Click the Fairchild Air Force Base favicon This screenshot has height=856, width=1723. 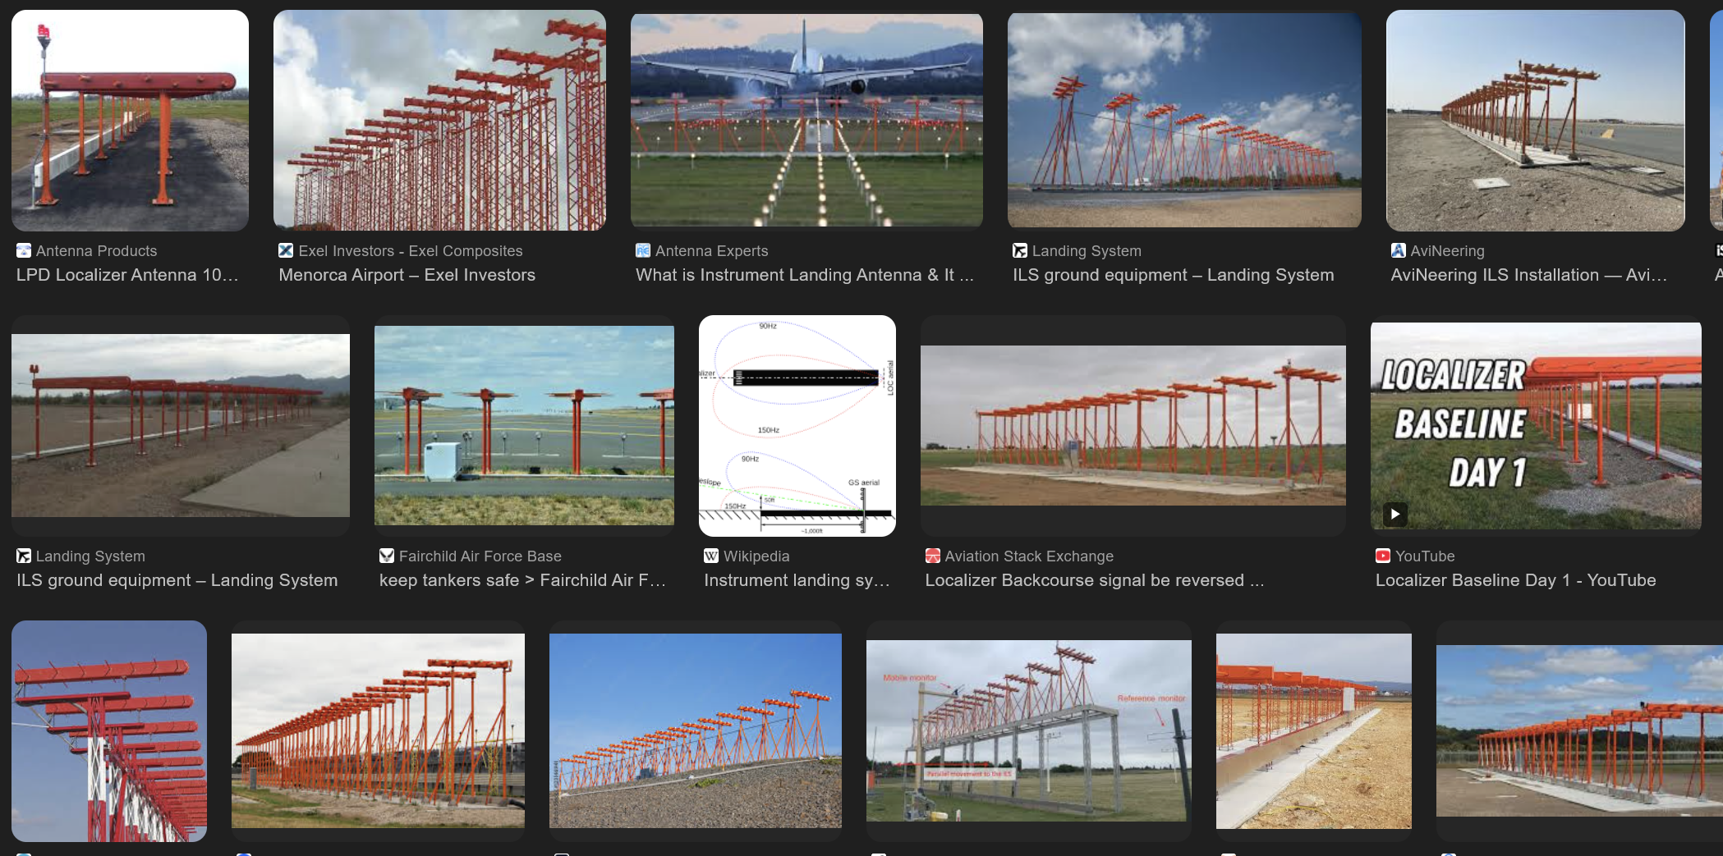point(387,556)
